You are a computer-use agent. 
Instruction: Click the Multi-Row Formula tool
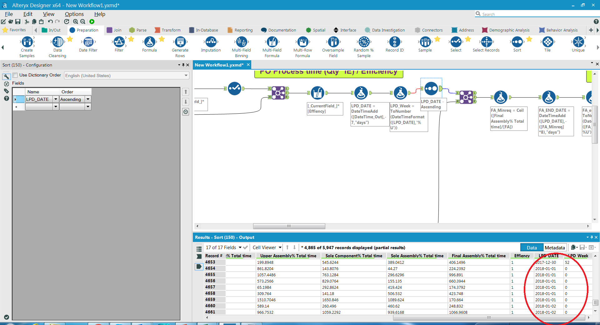click(x=302, y=42)
